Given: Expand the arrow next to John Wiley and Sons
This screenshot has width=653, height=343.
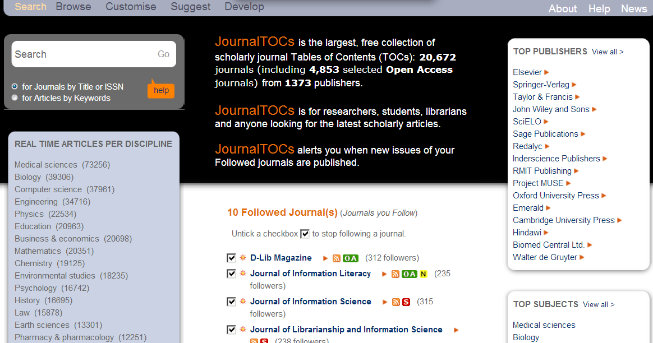Looking at the screenshot, I should click(594, 109).
